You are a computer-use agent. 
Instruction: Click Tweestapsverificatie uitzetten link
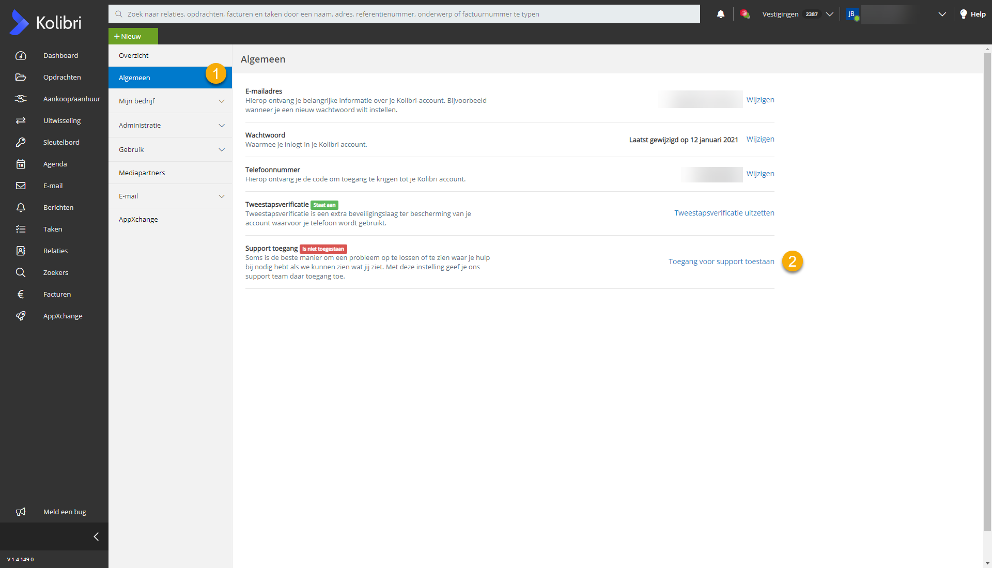tap(724, 213)
